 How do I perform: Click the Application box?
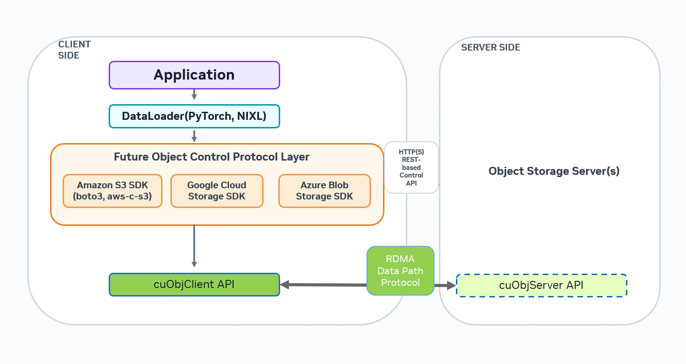pos(194,75)
